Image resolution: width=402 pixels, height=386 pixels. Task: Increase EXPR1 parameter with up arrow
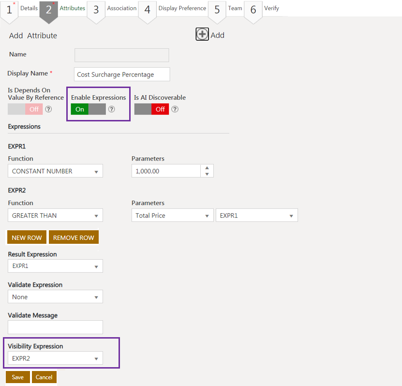point(207,168)
